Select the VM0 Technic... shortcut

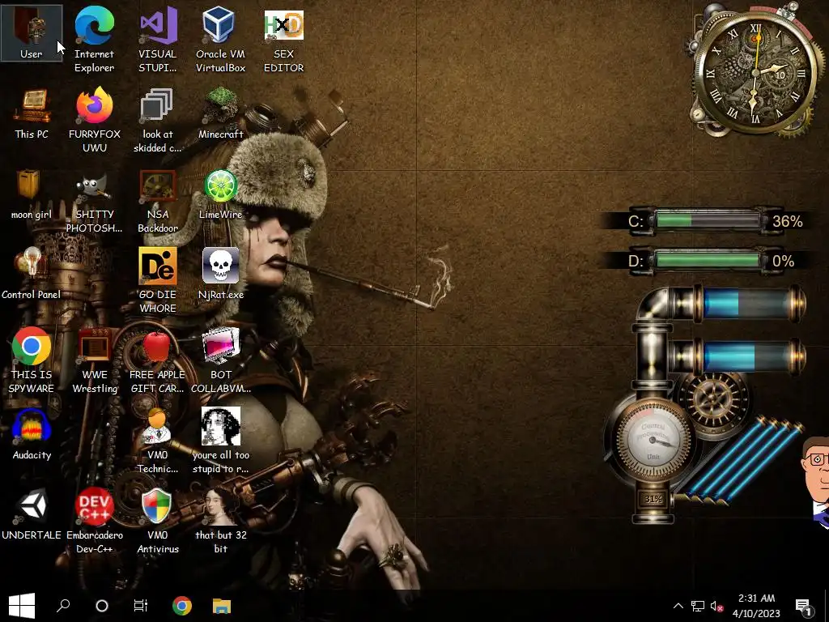point(158,441)
